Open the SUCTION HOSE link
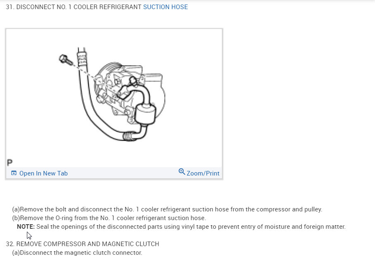The width and height of the screenshot is (375, 256). click(x=165, y=7)
